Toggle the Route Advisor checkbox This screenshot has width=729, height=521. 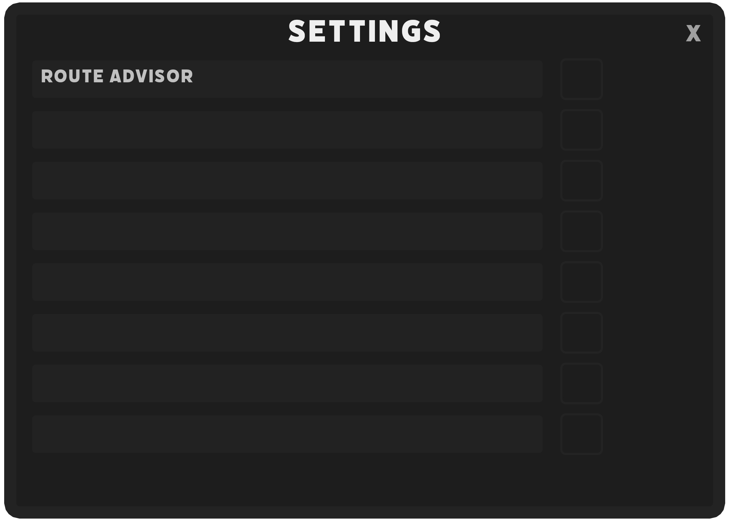pyautogui.click(x=581, y=79)
